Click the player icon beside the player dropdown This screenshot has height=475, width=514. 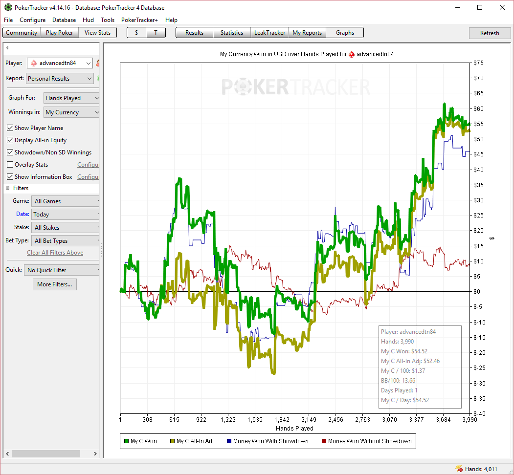(x=98, y=63)
